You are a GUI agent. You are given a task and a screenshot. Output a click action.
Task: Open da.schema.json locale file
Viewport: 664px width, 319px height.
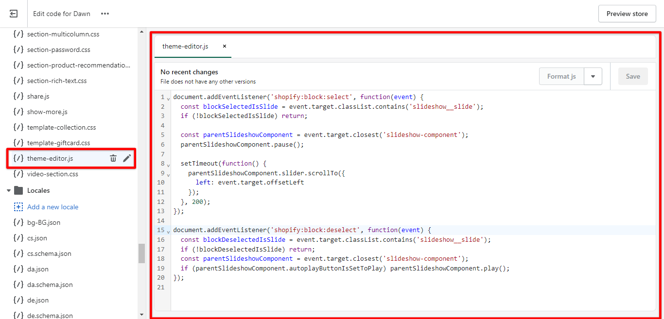click(x=50, y=285)
